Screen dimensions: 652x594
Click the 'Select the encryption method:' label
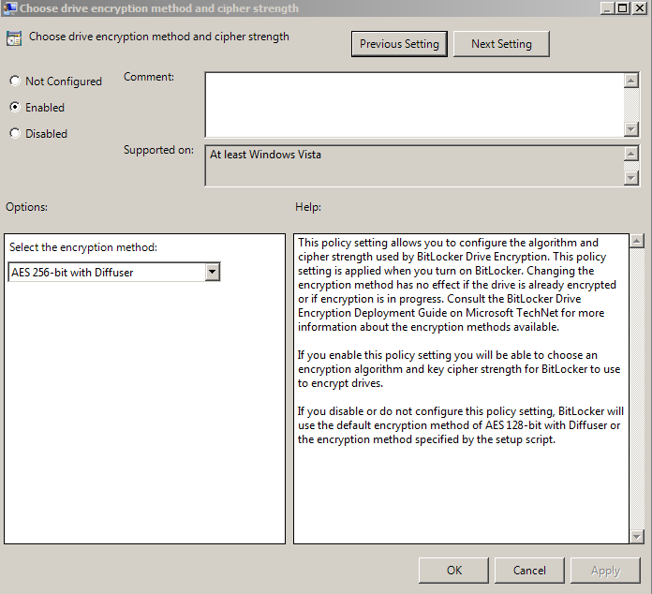pos(83,247)
